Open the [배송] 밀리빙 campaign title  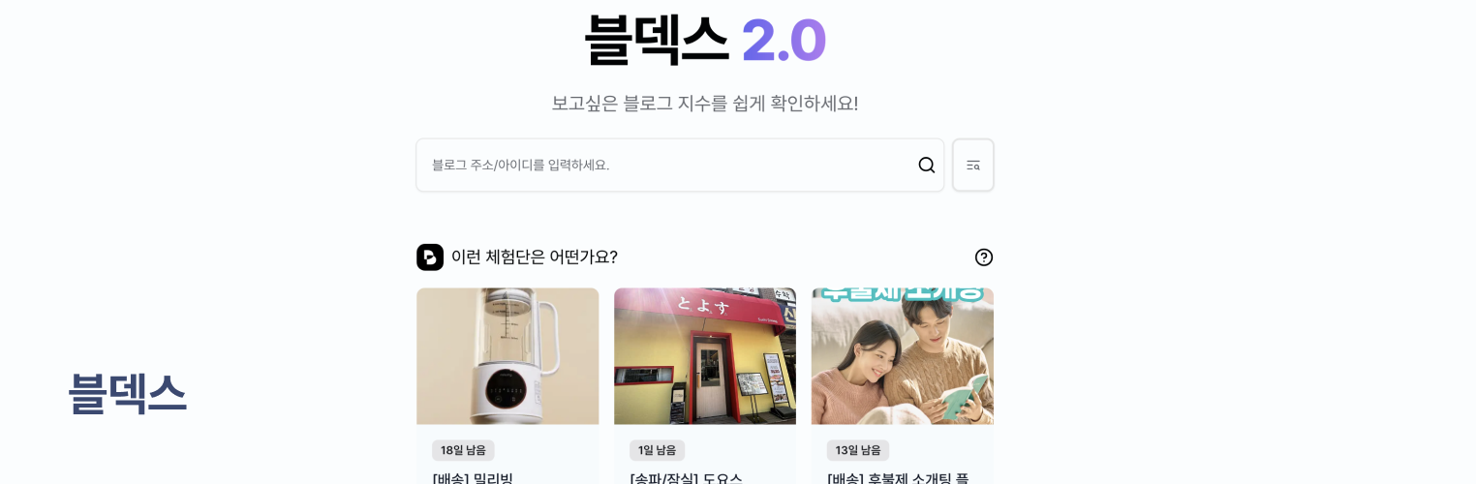pyautogui.click(x=473, y=478)
